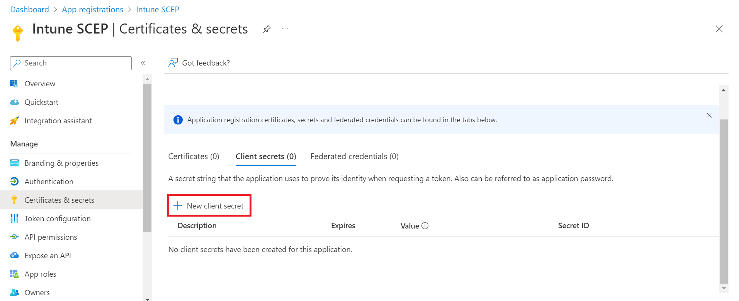This screenshot has height=301, width=739.
Task: Click the Authentication arrow icon
Action: point(14,181)
